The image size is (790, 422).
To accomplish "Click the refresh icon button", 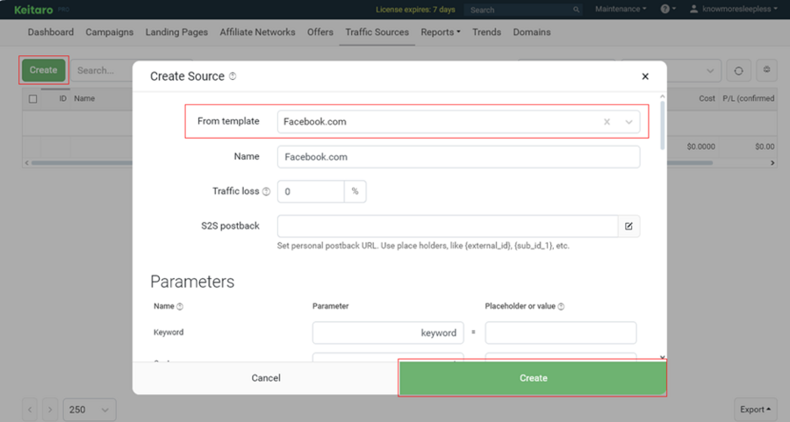I will coord(738,70).
